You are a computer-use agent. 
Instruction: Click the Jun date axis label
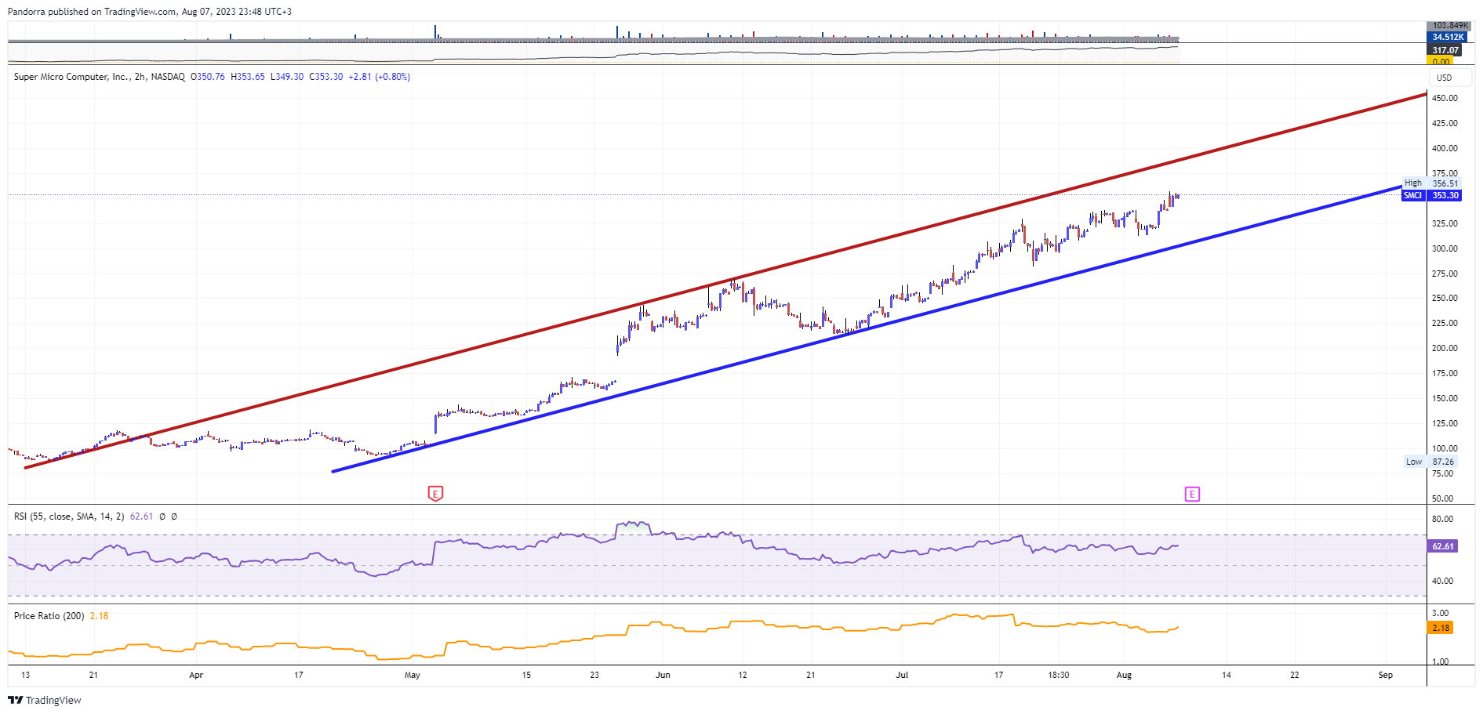click(x=663, y=675)
